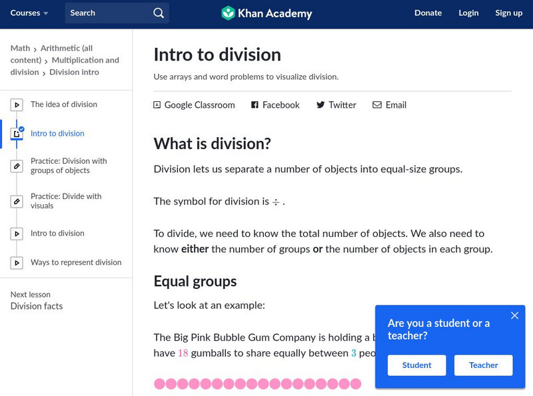Viewport: 533px width, 396px height.
Task: Click the Khan Academy leaf logo
Action: [229, 13]
